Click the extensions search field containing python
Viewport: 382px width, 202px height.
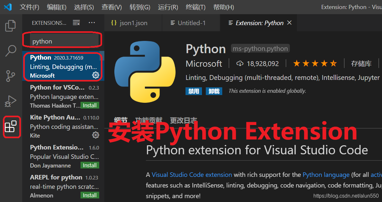coord(64,41)
